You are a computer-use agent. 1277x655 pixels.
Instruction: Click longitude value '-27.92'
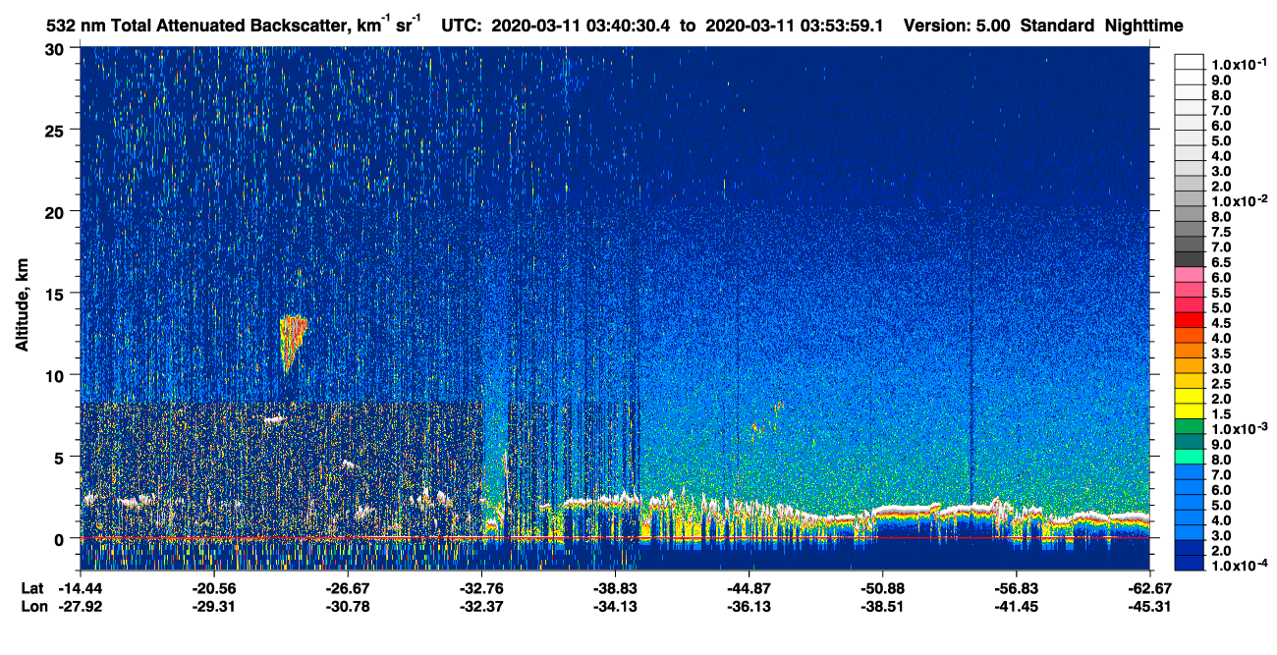tap(81, 606)
